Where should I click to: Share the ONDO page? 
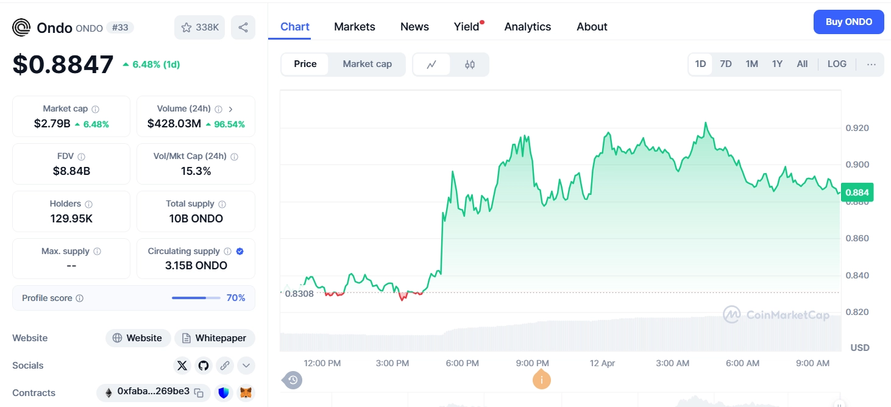(243, 27)
